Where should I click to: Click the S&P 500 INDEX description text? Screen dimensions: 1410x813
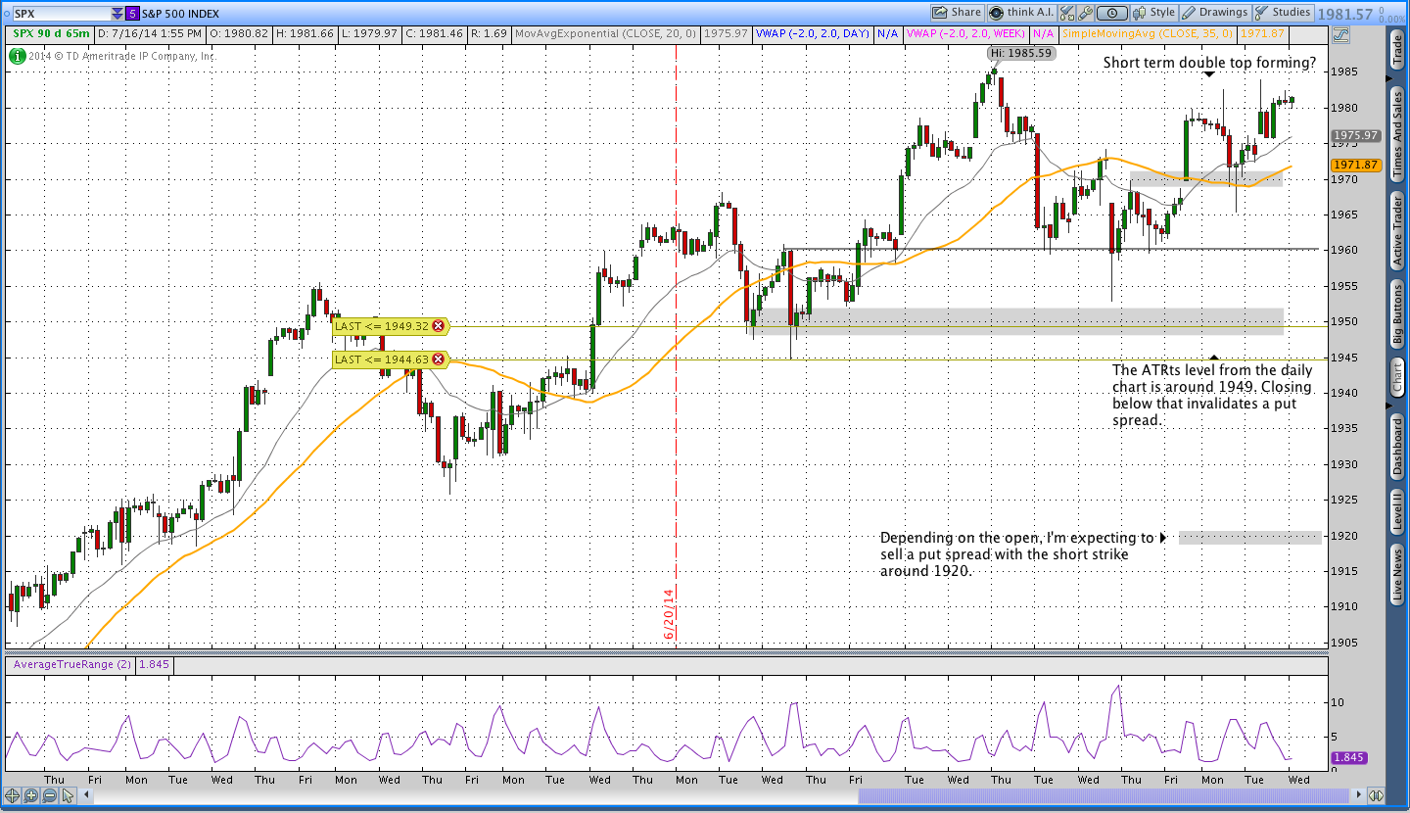click(x=181, y=14)
